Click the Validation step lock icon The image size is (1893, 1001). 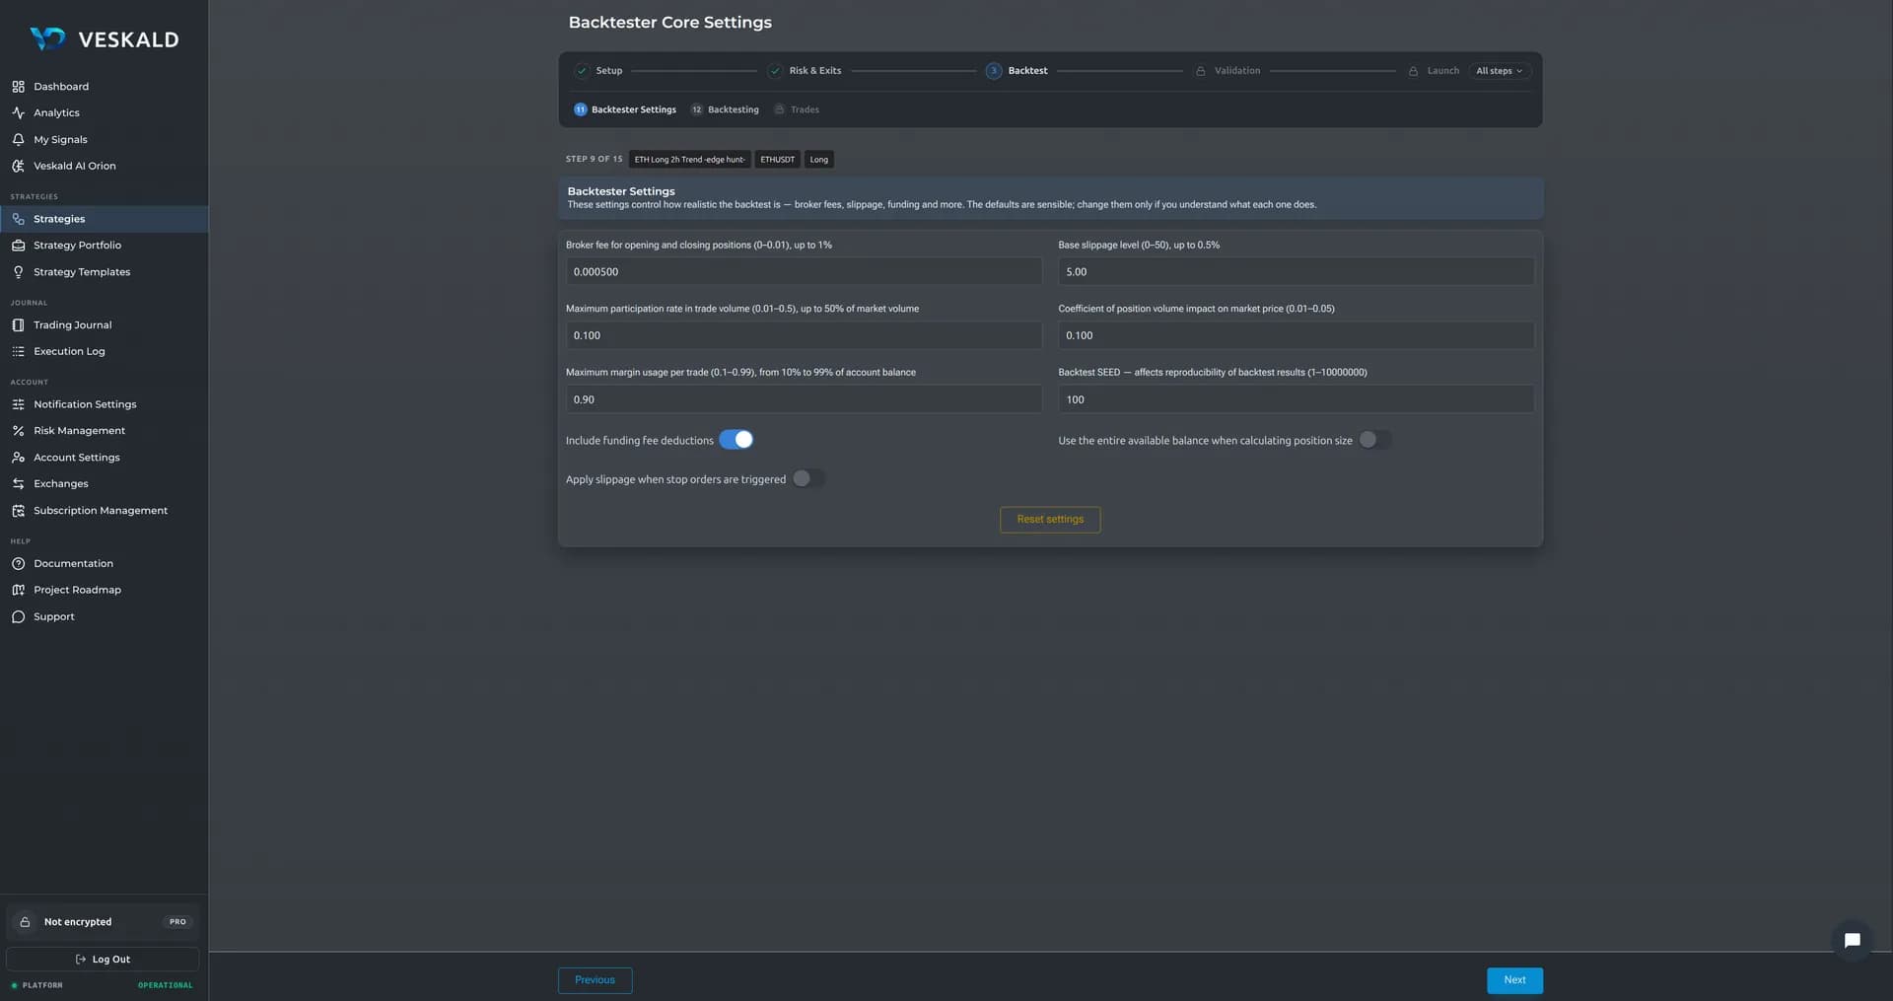(x=1200, y=71)
